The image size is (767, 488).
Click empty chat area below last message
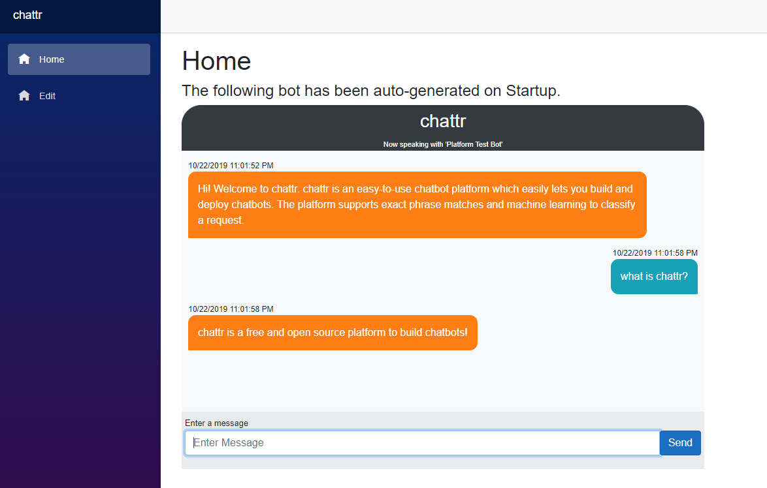(x=443, y=381)
